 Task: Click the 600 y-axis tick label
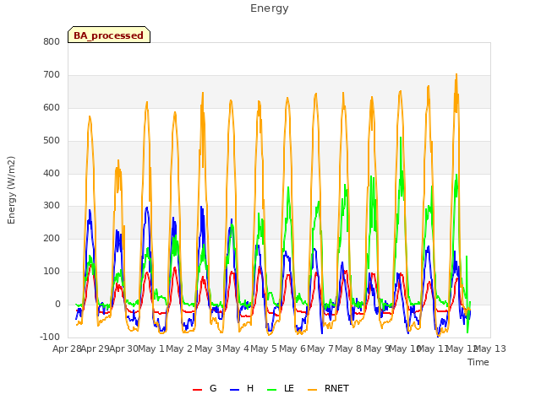[x=52, y=108]
